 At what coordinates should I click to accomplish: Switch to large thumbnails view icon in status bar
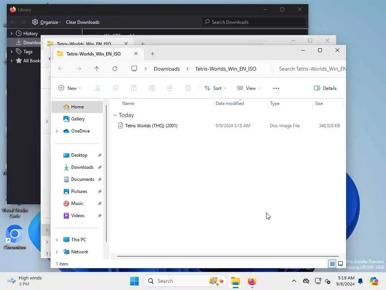[340, 264]
